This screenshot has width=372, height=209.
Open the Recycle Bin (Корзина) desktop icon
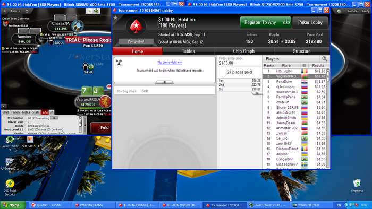(357, 186)
